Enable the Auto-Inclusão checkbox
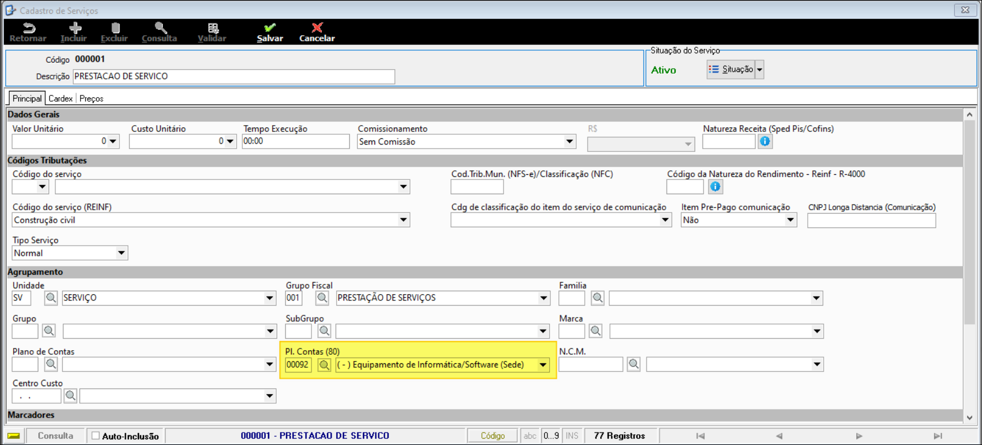The image size is (982, 445). click(96, 436)
